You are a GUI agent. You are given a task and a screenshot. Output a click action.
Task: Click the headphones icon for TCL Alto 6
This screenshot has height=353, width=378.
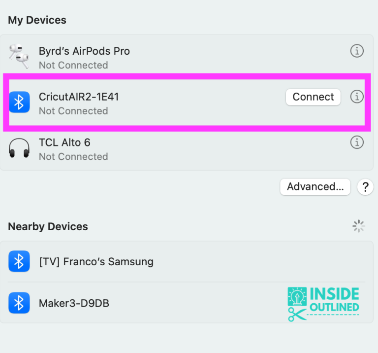[19, 148]
